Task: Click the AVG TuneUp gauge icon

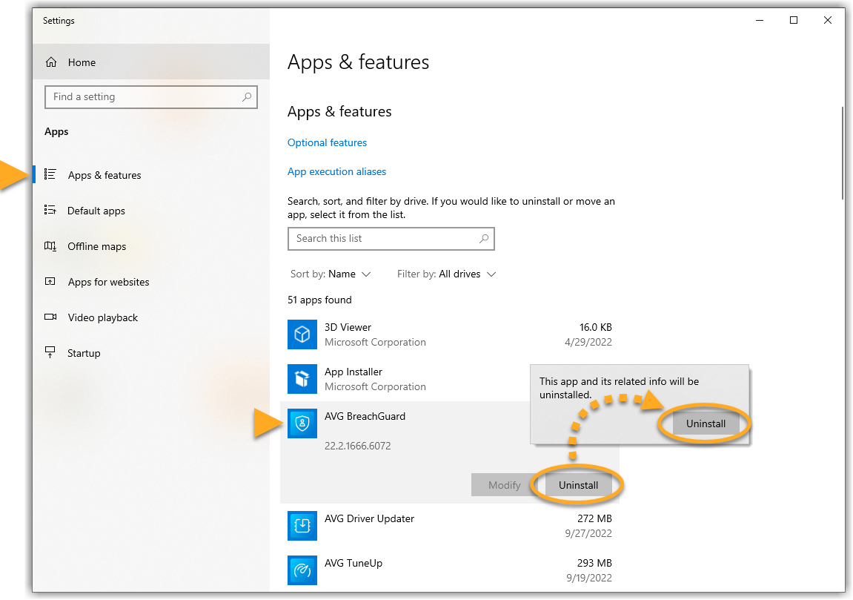Action: (302, 570)
